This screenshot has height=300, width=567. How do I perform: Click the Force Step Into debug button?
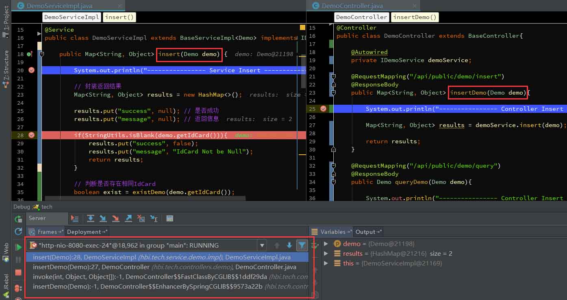(116, 218)
